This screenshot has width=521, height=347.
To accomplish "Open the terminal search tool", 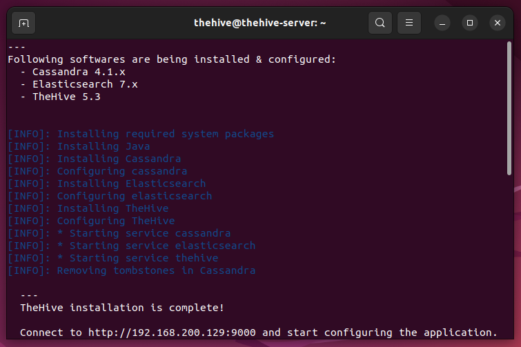I will pos(380,23).
